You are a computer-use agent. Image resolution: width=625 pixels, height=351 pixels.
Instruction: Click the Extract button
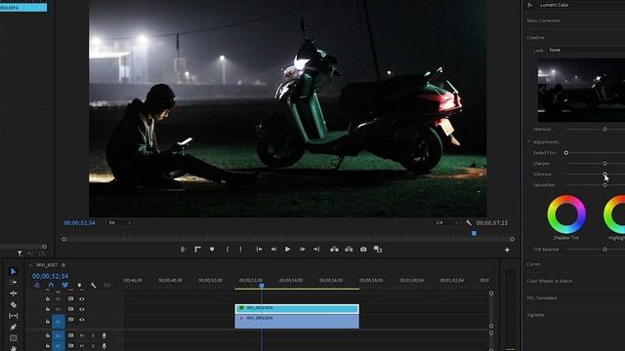pos(349,250)
